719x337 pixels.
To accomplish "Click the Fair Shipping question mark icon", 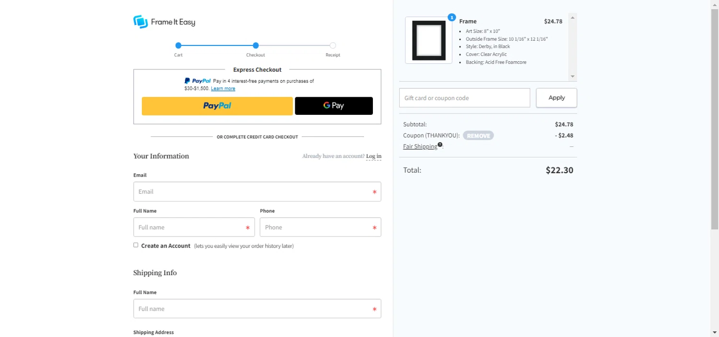I will (440, 145).
